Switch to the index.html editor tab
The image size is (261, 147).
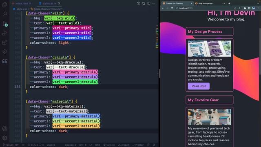[x=22, y=3]
